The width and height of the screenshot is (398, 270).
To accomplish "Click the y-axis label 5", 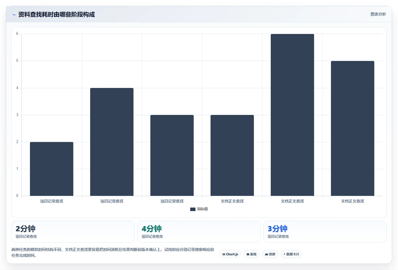I will (17, 61).
